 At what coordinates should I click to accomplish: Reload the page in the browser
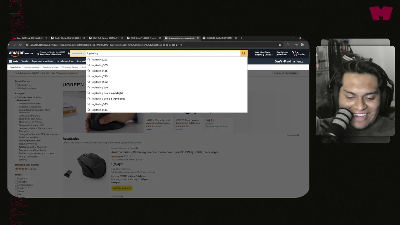(20, 45)
